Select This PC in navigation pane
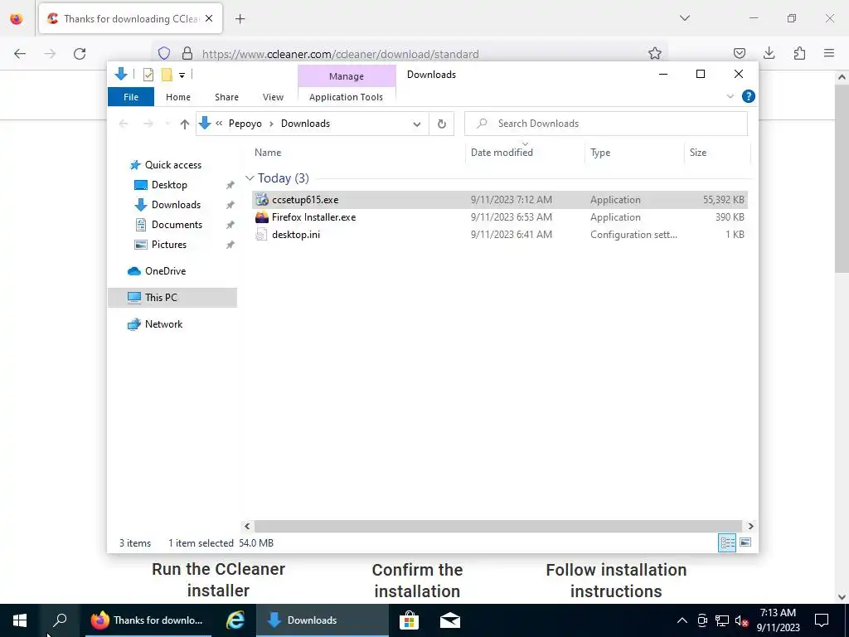 click(x=172, y=298)
